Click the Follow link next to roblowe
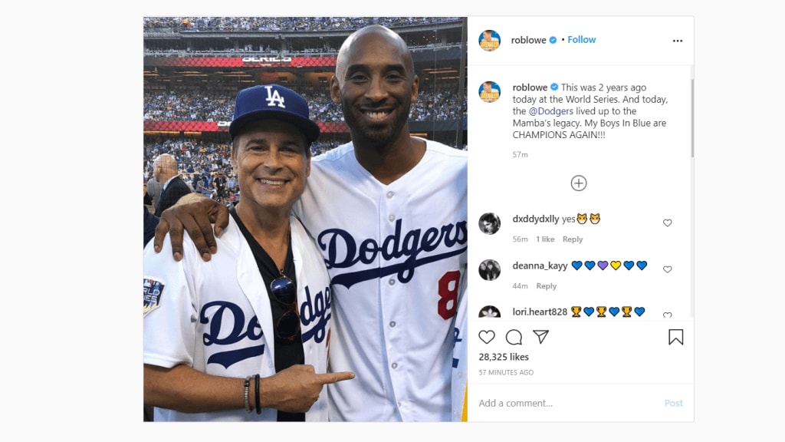Screen dimensions: 785x442 tap(582, 40)
